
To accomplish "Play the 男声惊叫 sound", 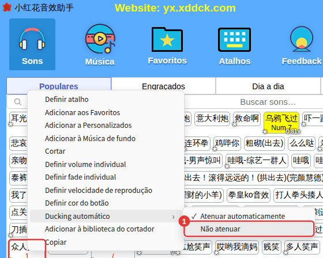I will [203, 161].
